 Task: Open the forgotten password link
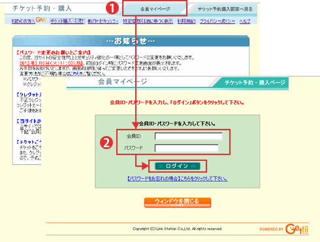pyautogui.click(x=178, y=179)
